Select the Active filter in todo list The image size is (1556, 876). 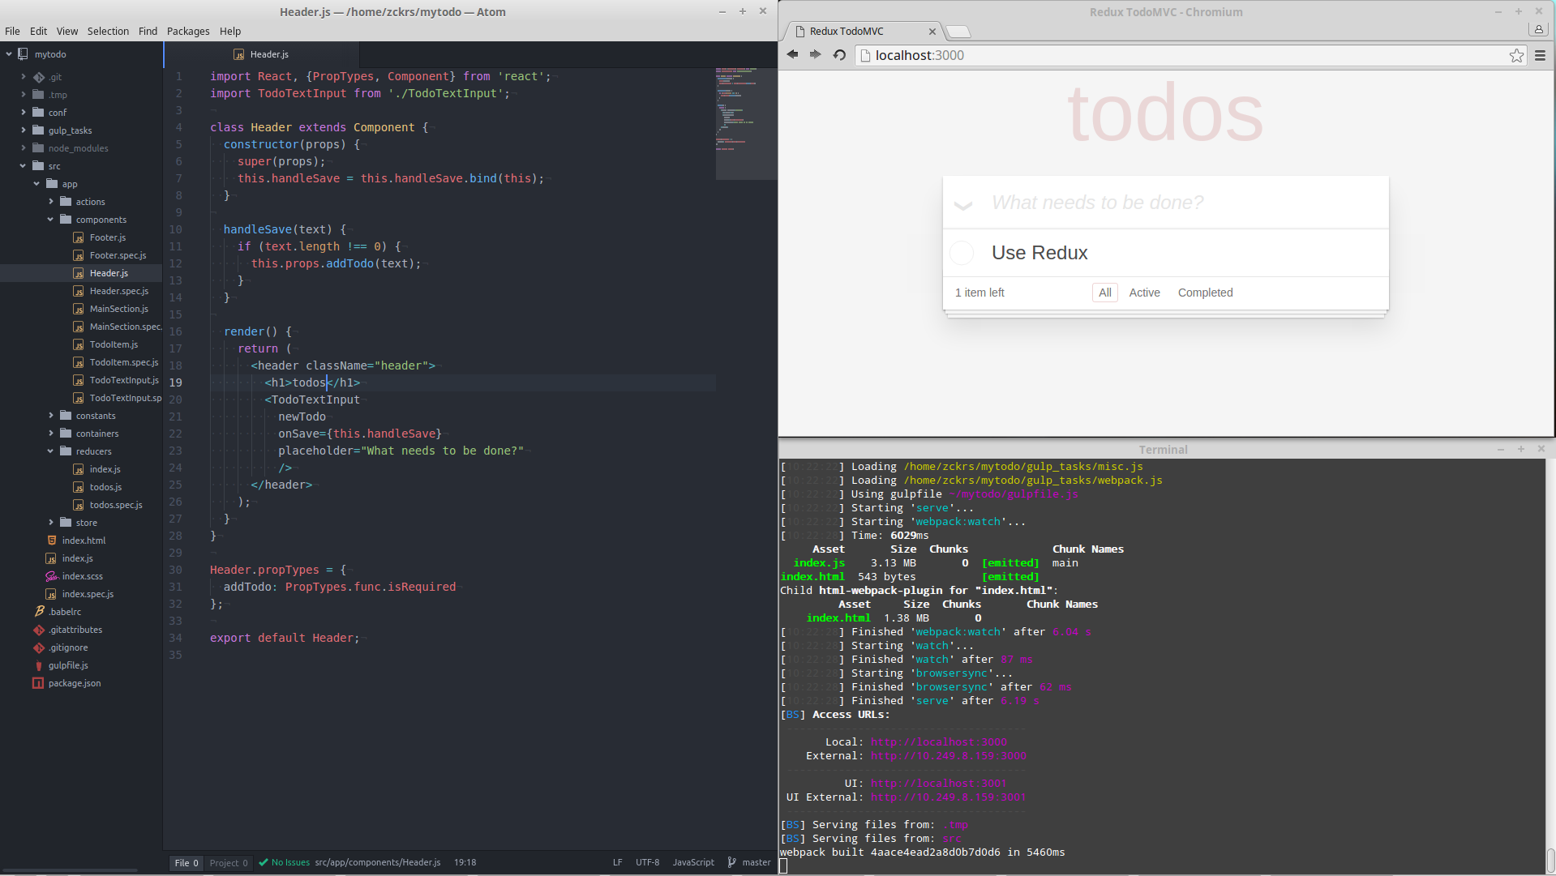[x=1144, y=293]
